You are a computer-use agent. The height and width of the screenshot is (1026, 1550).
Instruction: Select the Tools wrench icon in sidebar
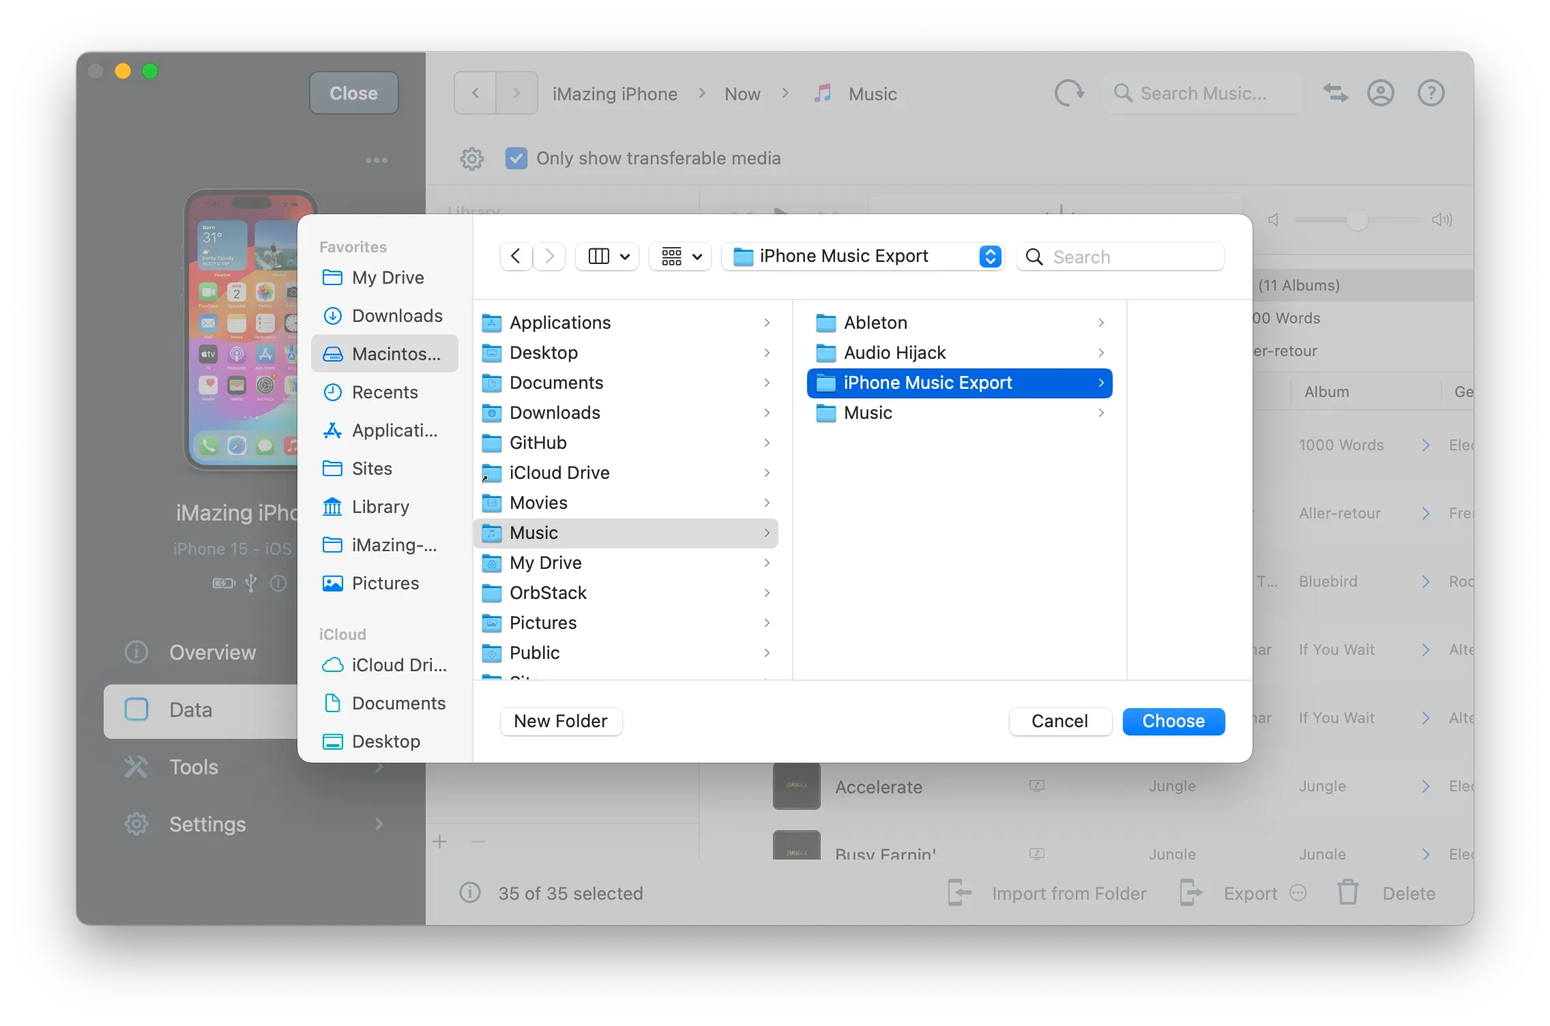tap(136, 767)
